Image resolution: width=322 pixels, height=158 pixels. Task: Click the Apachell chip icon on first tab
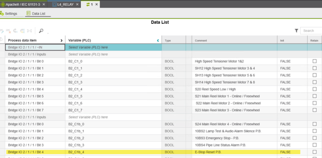(3, 4)
